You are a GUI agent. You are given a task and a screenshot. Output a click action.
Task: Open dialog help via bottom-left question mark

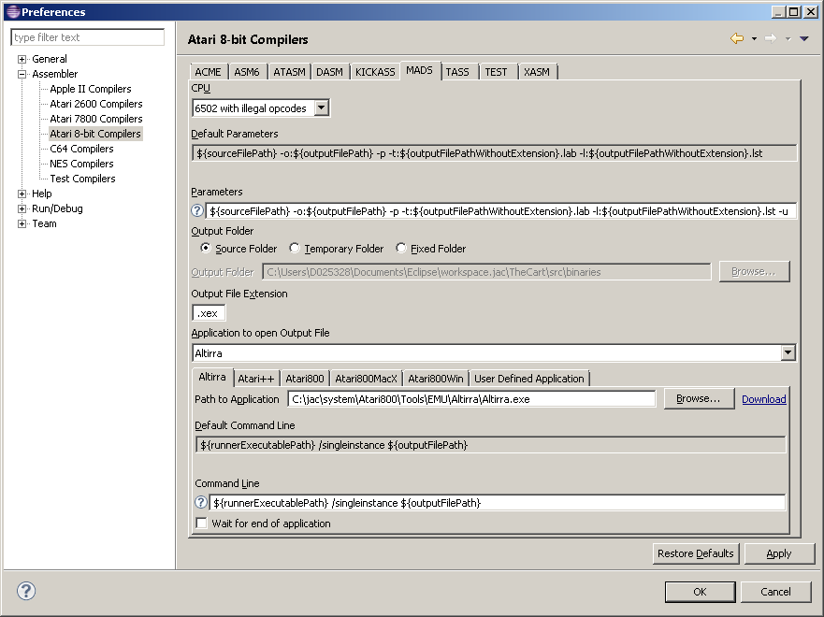tap(26, 591)
